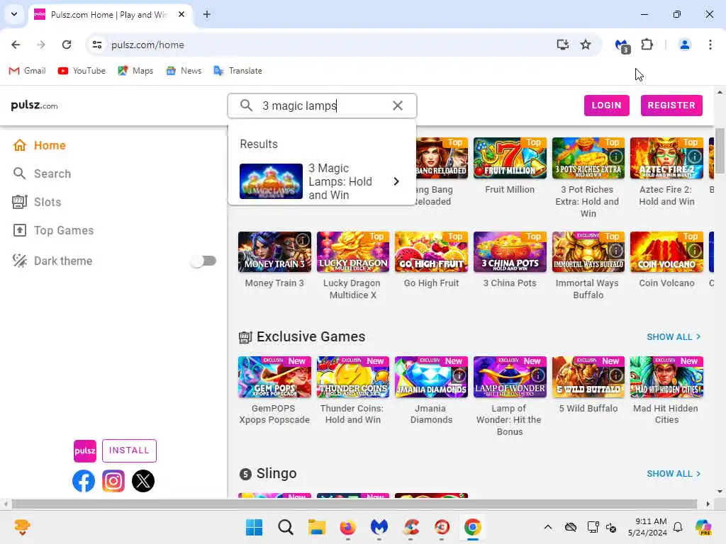Go back with browser back arrow

pyautogui.click(x=16, y=45)
